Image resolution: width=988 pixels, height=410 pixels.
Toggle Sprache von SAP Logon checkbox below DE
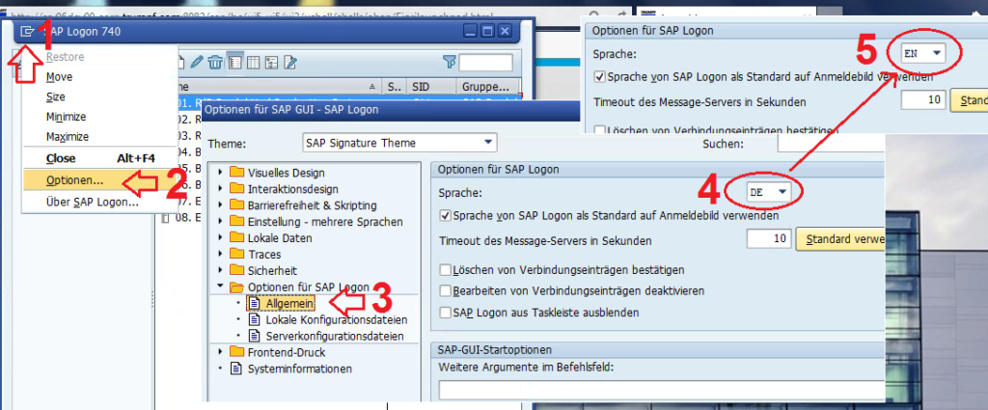(x=446, y=216)
